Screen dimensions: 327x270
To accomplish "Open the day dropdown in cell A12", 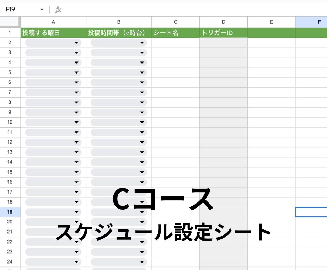I will (x=76, y=142).
